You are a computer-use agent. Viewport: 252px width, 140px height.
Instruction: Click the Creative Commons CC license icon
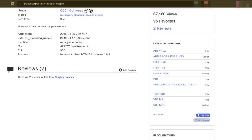point(86,11)
